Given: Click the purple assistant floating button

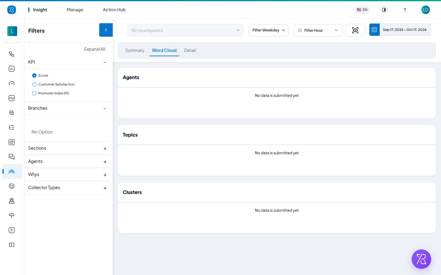Looking at the screenshot, I should tap(421, 259).
